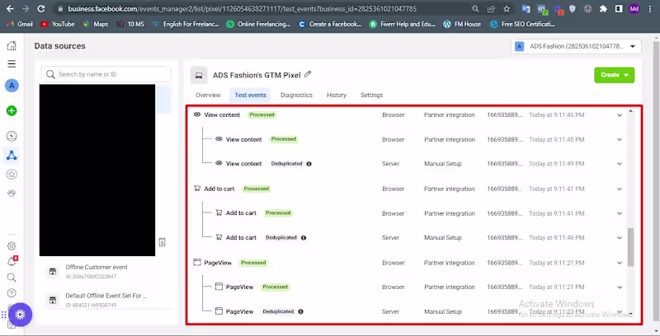Click the green Create button

pyautogui.click(x=614, y=75)
